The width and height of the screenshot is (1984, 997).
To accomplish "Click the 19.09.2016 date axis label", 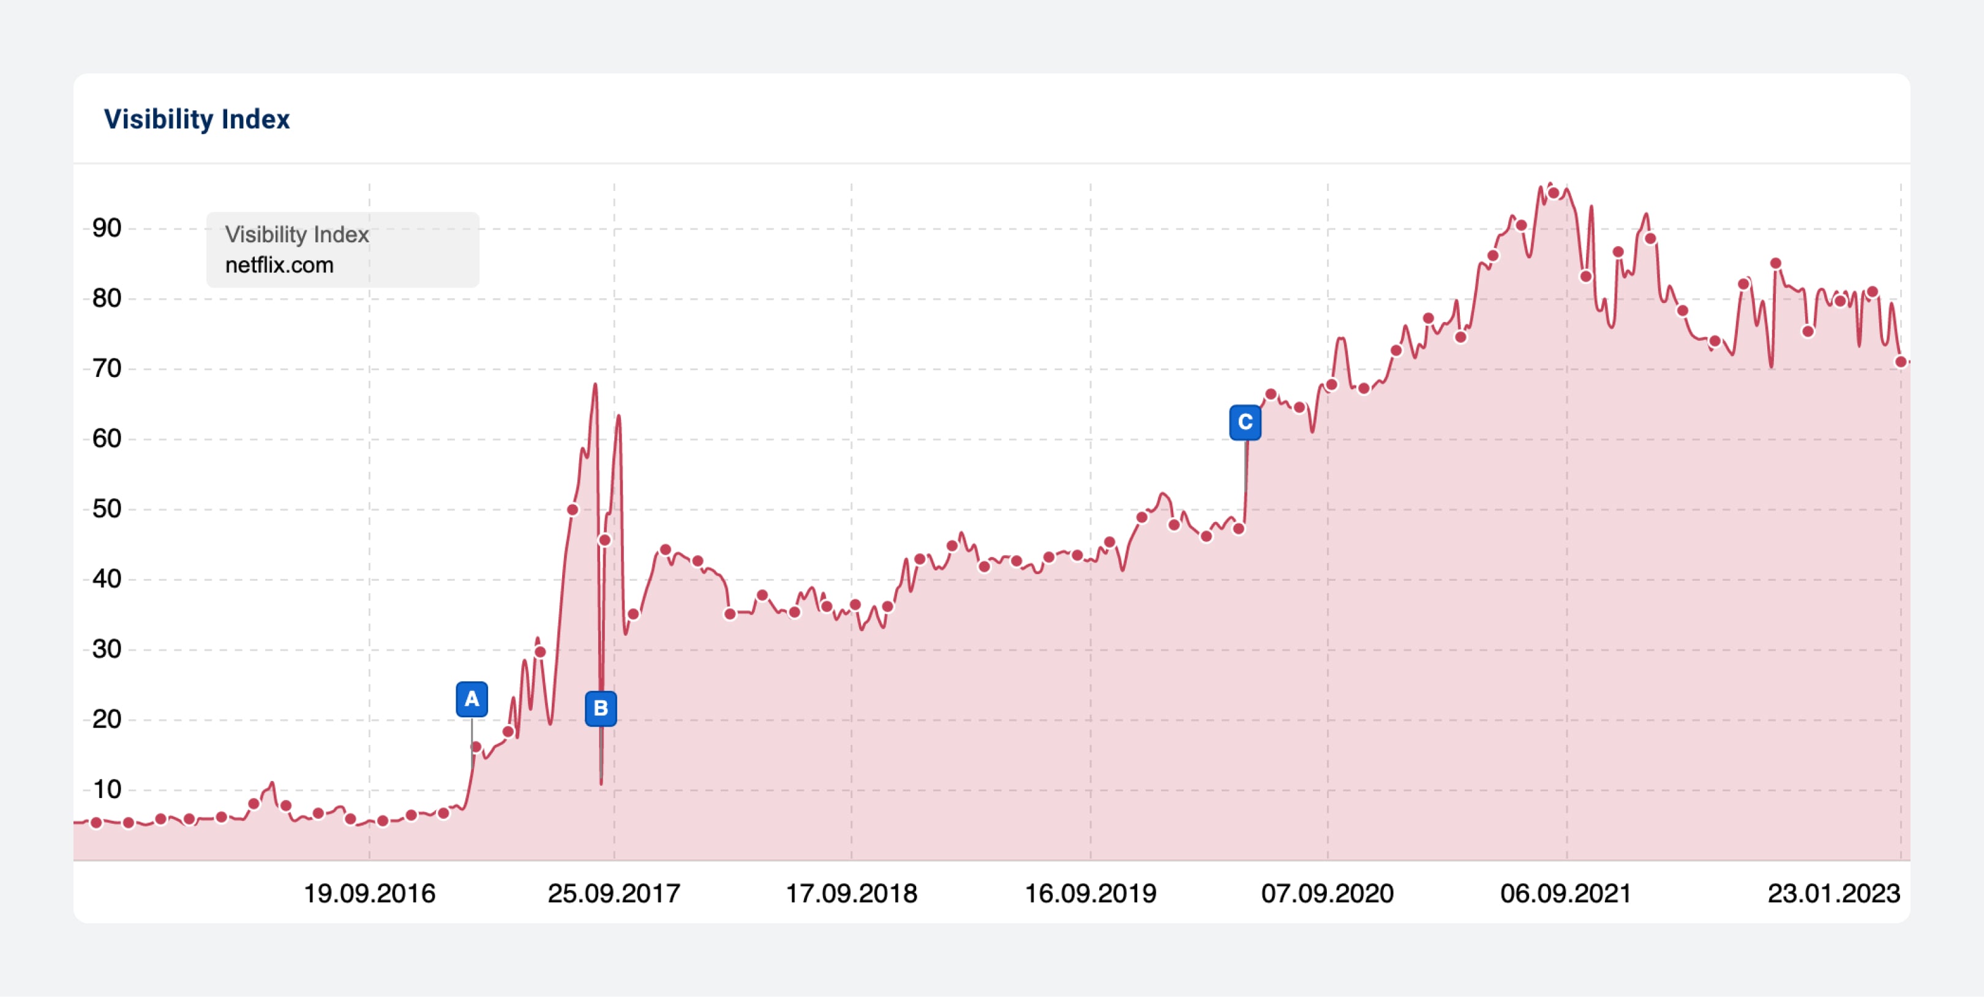I will click(x=369, y=893).
